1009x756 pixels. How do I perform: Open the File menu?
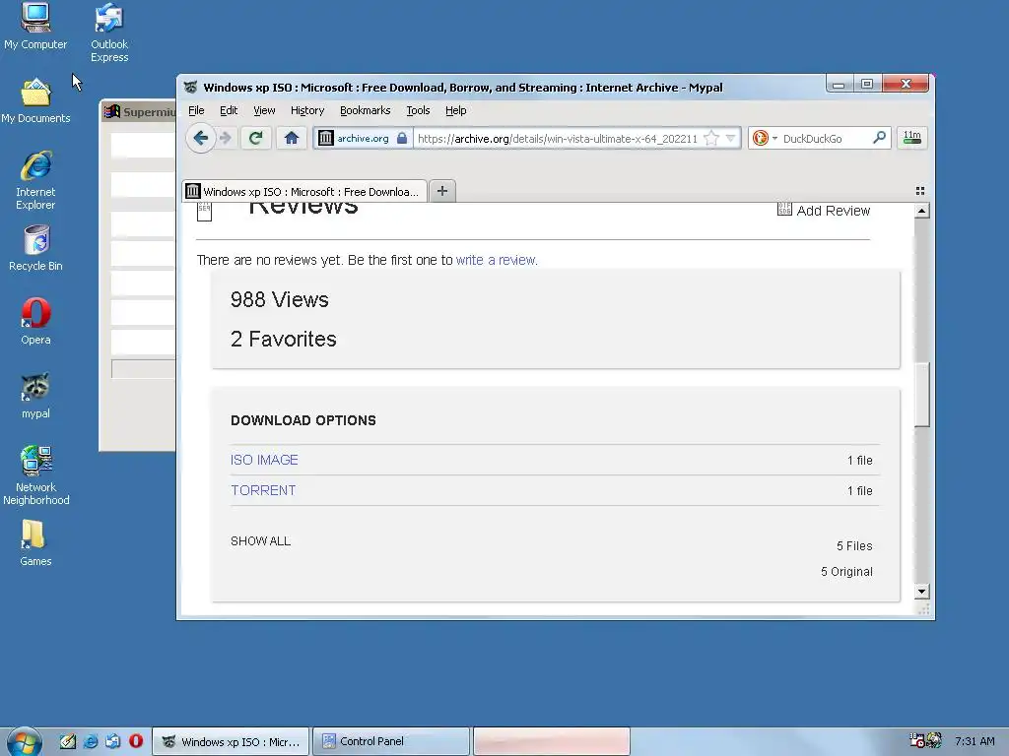point(196,110)
